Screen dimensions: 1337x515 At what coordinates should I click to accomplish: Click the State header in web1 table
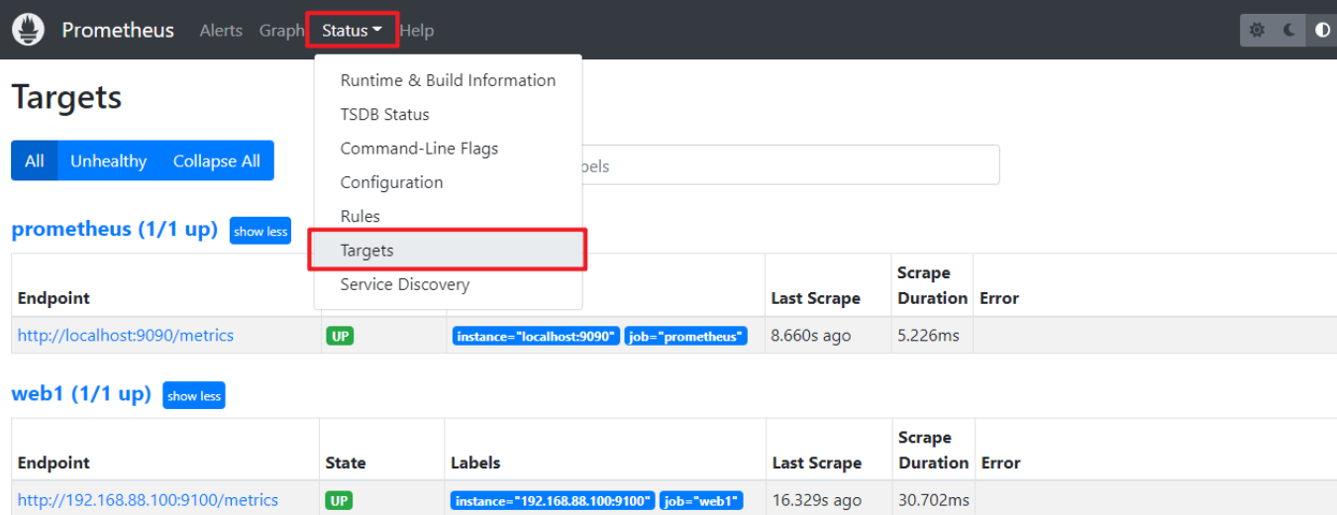click(x=346, y=463)
